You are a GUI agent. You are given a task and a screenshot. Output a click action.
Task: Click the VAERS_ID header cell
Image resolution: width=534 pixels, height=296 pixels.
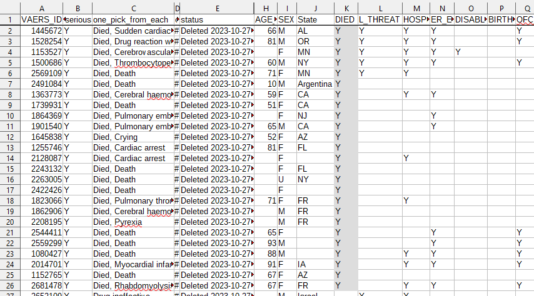point(41,20)
